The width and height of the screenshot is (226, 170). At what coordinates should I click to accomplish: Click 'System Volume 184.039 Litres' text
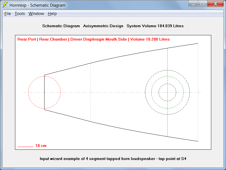(x=155, y=26)
